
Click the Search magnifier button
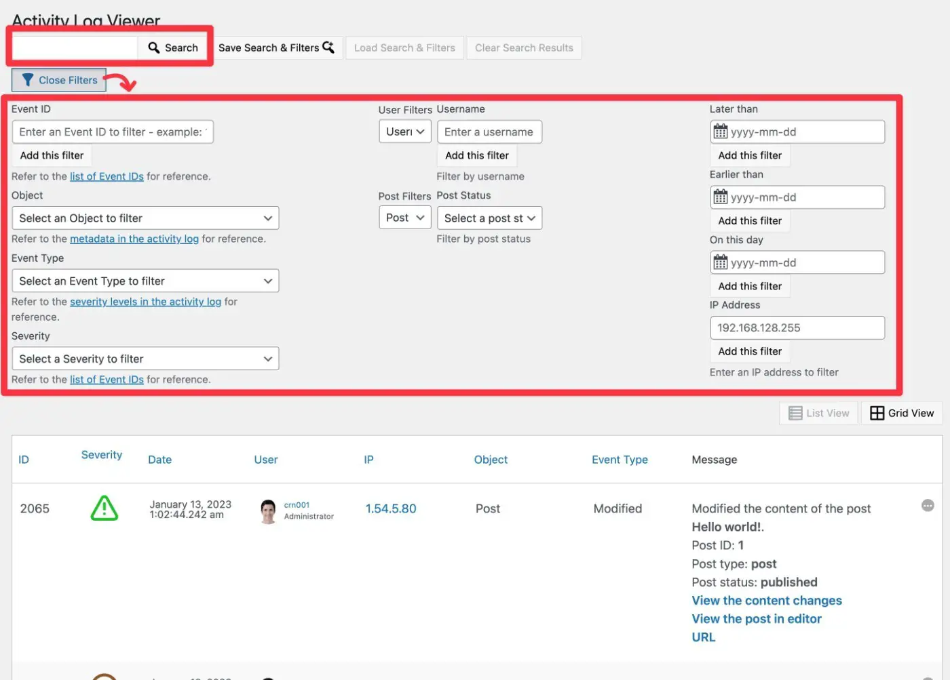point(173,47)
